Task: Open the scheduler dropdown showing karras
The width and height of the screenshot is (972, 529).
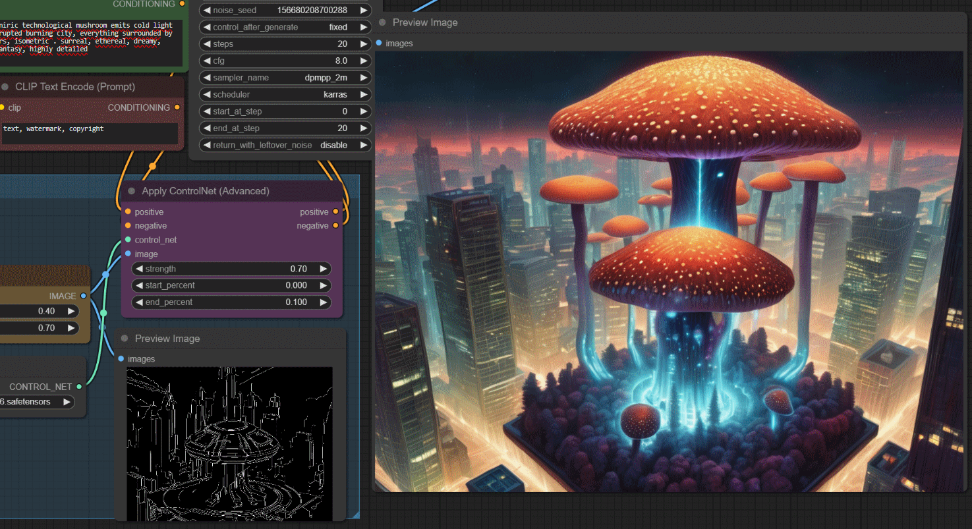Action: click(284, 95)
